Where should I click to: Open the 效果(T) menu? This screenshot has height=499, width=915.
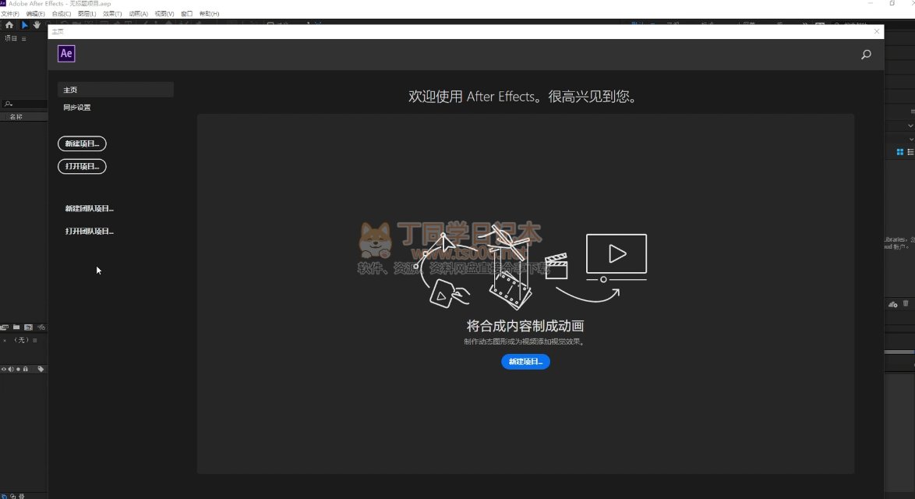pyautogui.click(x=113, y=13)
